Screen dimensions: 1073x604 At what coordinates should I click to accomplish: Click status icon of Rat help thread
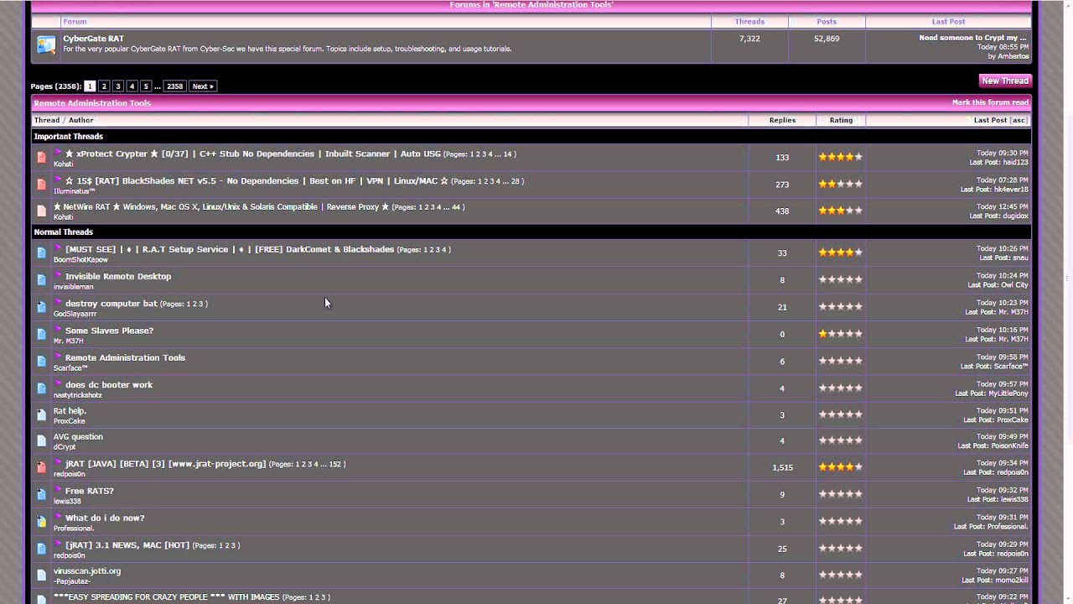pyautogui.click(x=41, y=414)
